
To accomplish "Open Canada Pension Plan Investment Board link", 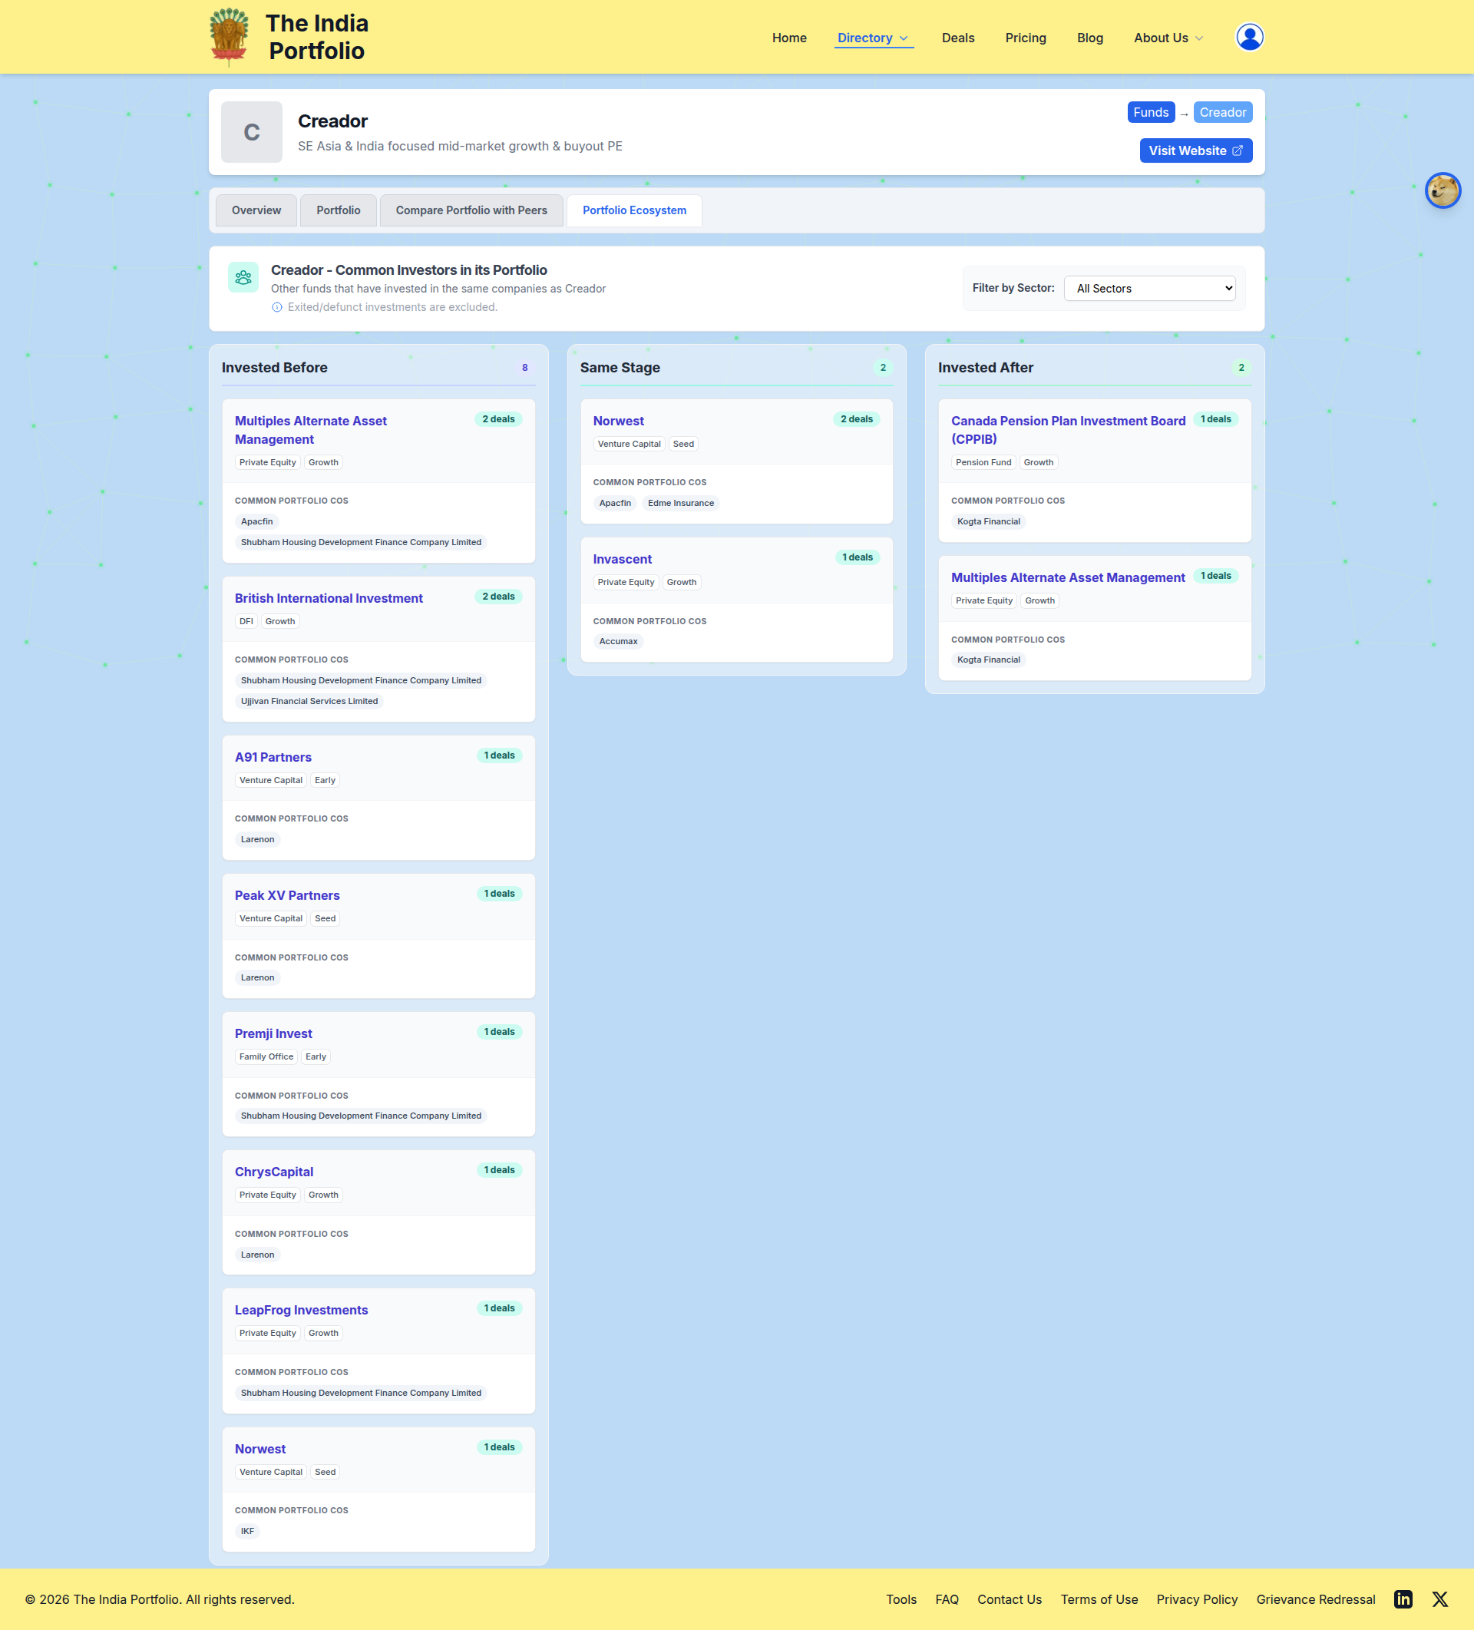I will point(1068,430).
